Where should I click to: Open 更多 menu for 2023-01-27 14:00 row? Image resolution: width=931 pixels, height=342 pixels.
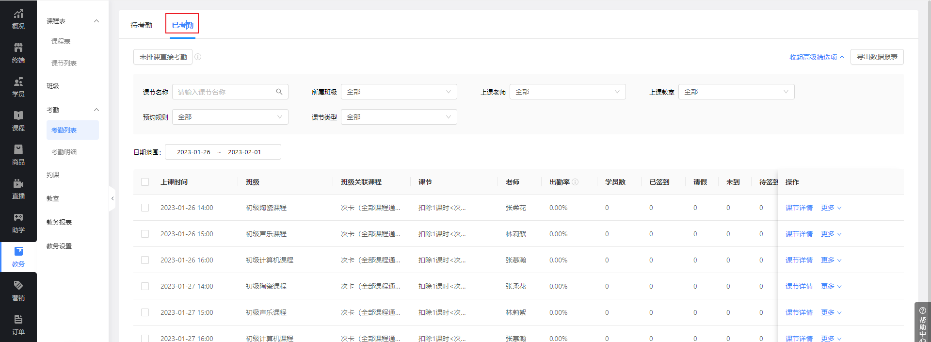point(831,286)
